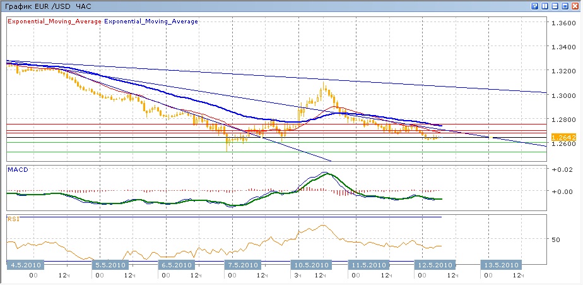
Task: Click the red Exponential_Moving_Average legend label
Action: [54, 21]
